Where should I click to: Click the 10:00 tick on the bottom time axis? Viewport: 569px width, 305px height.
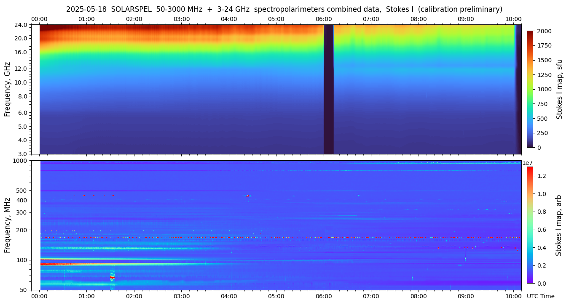pyautogui.click(x=513, y=296)
